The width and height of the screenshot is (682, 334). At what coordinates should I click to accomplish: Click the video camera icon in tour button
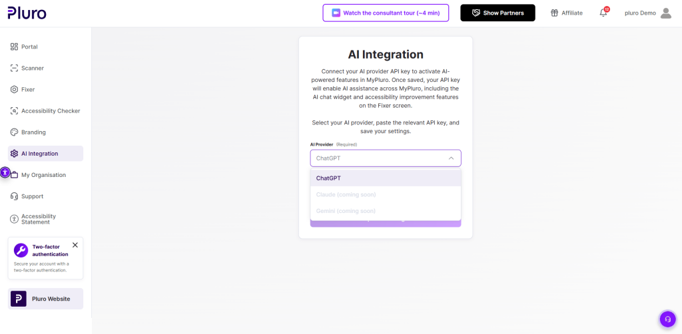coord(336,13)
